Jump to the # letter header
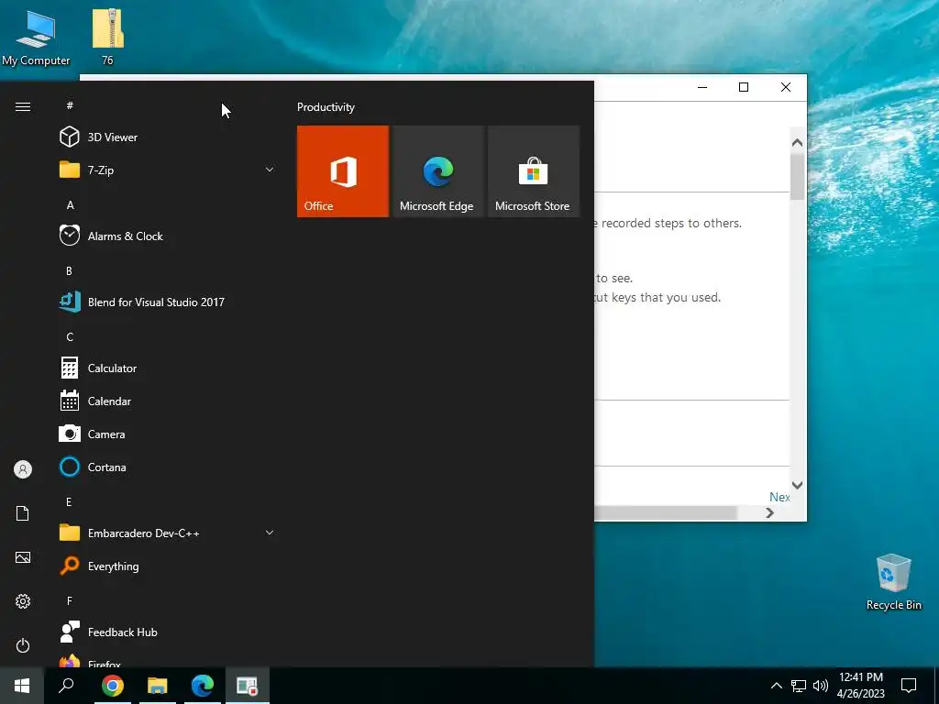The image size is (939, 704). (x=70, y=105)
